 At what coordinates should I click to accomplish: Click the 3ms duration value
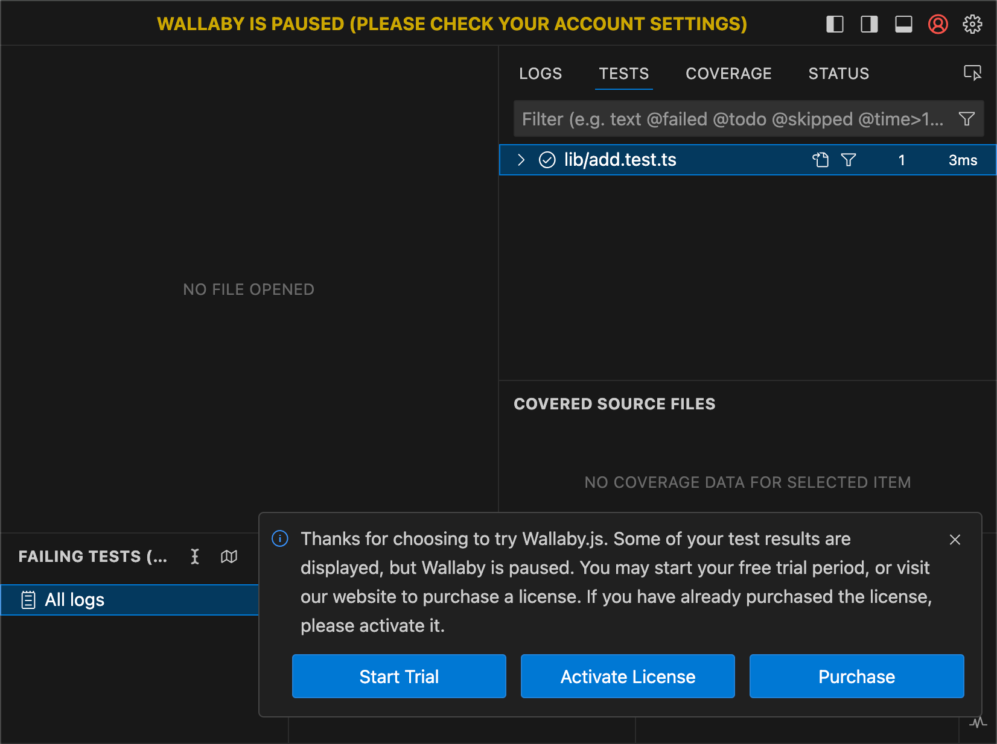click(963, 160)
